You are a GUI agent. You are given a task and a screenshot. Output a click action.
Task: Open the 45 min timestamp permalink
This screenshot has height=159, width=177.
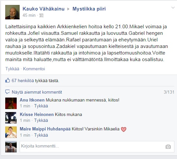point(29,15)
